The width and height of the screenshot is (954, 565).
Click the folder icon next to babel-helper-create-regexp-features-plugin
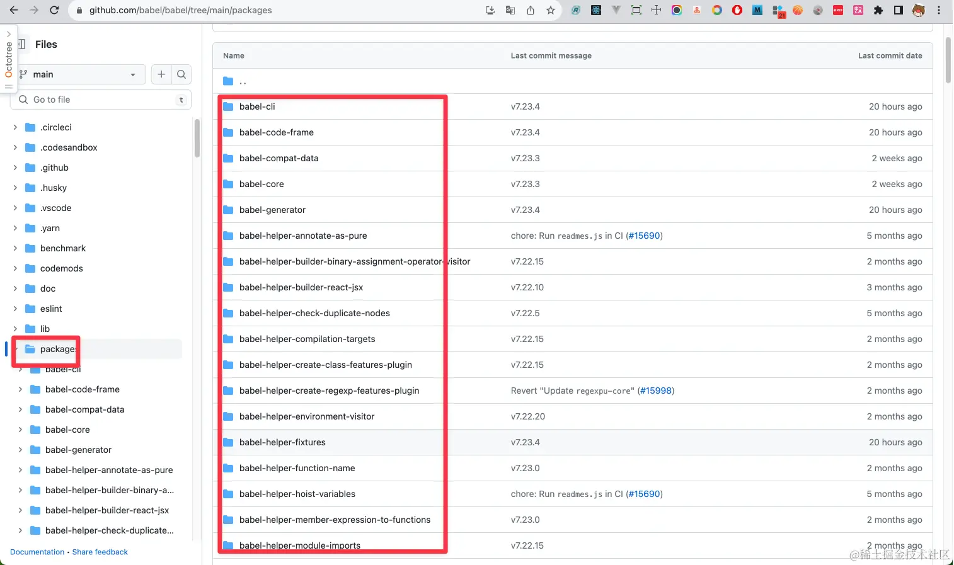tap(228, 391)
